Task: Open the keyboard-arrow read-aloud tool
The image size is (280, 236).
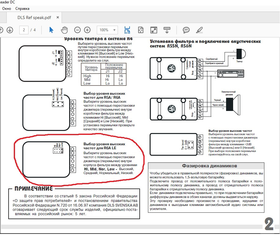Action: pos(167,30)
